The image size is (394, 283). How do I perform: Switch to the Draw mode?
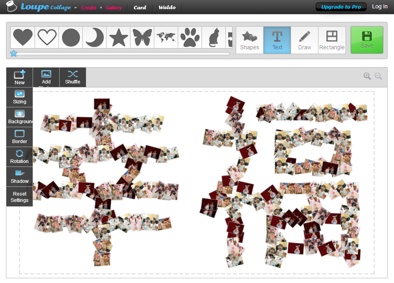click(305, 40)
